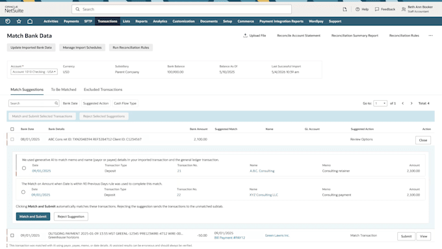
Task: Toggle the select-all checkbox in the table header
Action: (12, 129)
